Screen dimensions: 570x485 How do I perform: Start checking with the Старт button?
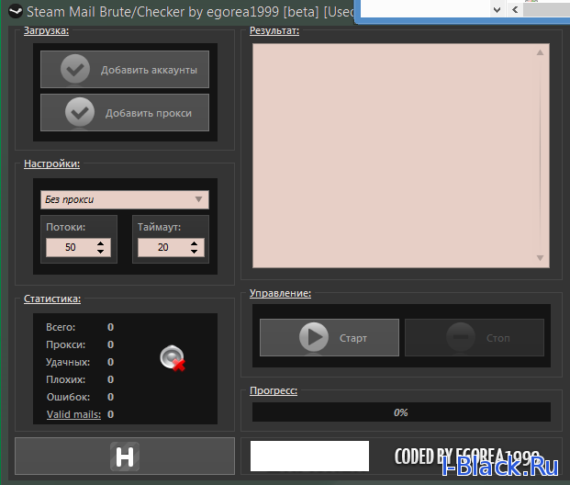click(330, 337)
